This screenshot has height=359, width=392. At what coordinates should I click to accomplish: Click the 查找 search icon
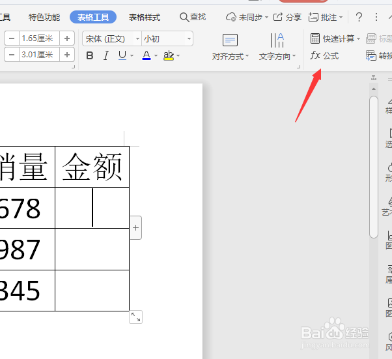pyautogui.click(x=184, y=17)
